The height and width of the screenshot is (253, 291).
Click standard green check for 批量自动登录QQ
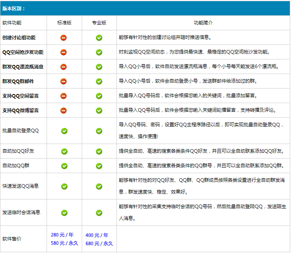pyautogui.click(x=64, y=131)
